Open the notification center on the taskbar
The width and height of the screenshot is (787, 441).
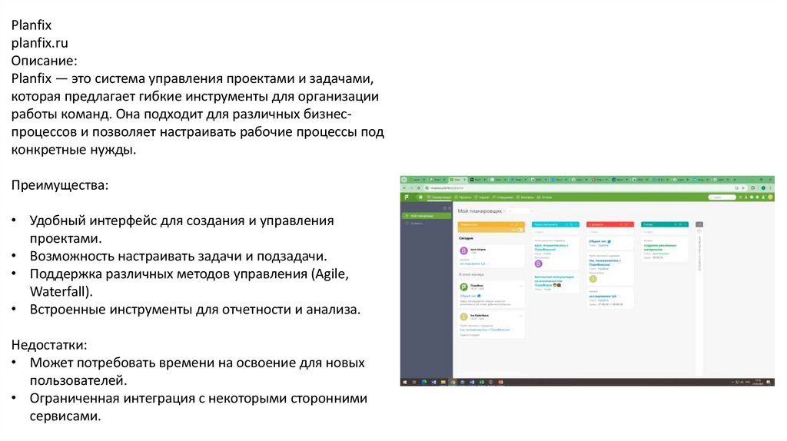point(769,383)
